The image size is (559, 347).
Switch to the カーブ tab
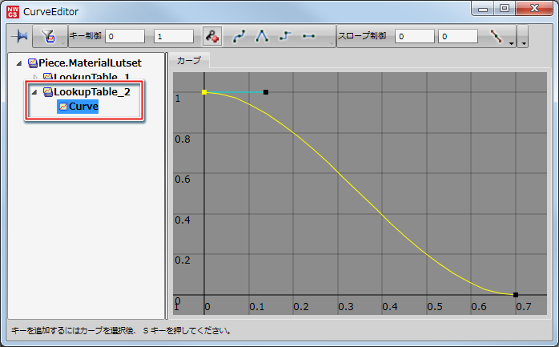[189, 60]
